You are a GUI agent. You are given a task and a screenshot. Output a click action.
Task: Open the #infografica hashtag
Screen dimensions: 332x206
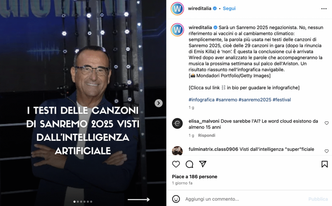(201, 100)
